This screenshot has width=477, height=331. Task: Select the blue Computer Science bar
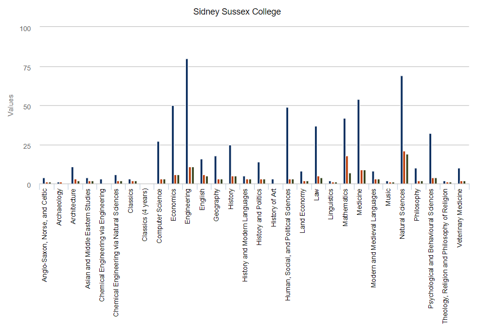pyautogui.click(x=158, y=162)
